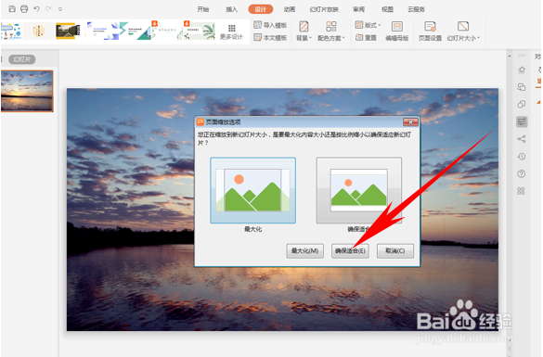Click the 重置 reset button
The width and height of the screenshot is (543, 357).
[366, 37]
